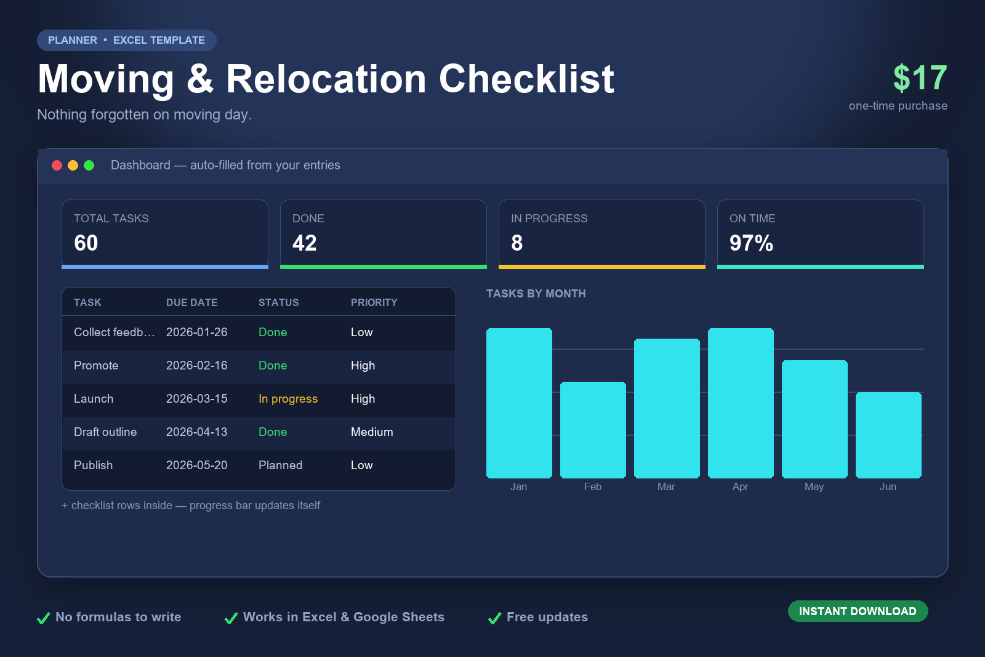This screenshot has width=985, height=657.
Task: Click the Medium priority for Draft outline
Action: [x=372, y=432]
